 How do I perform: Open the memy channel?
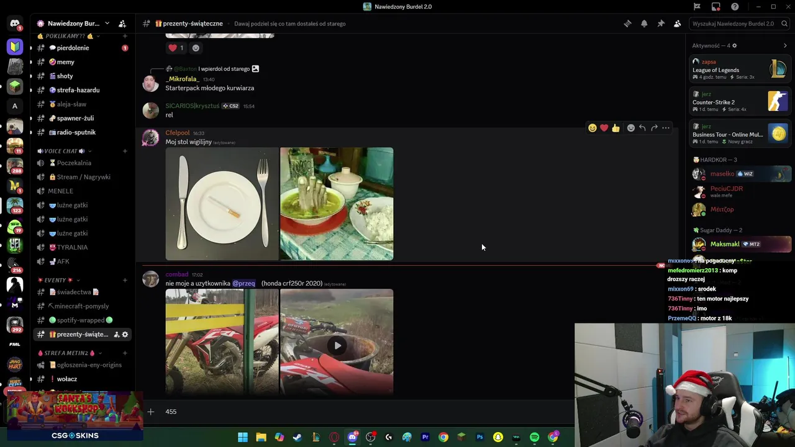coord(82,62)
